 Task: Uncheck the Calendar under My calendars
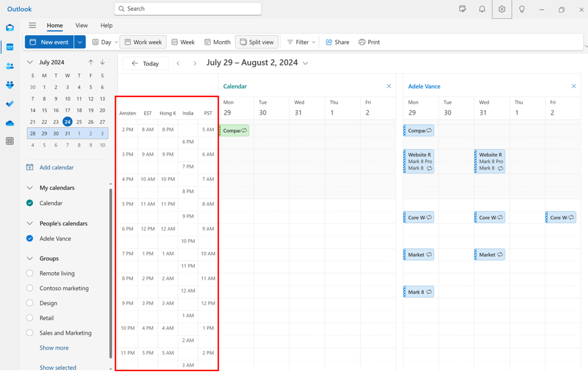(29, 203)
